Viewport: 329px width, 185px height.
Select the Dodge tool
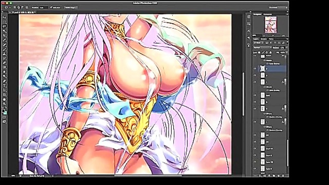pyautogui.click(x=4, y=77)
